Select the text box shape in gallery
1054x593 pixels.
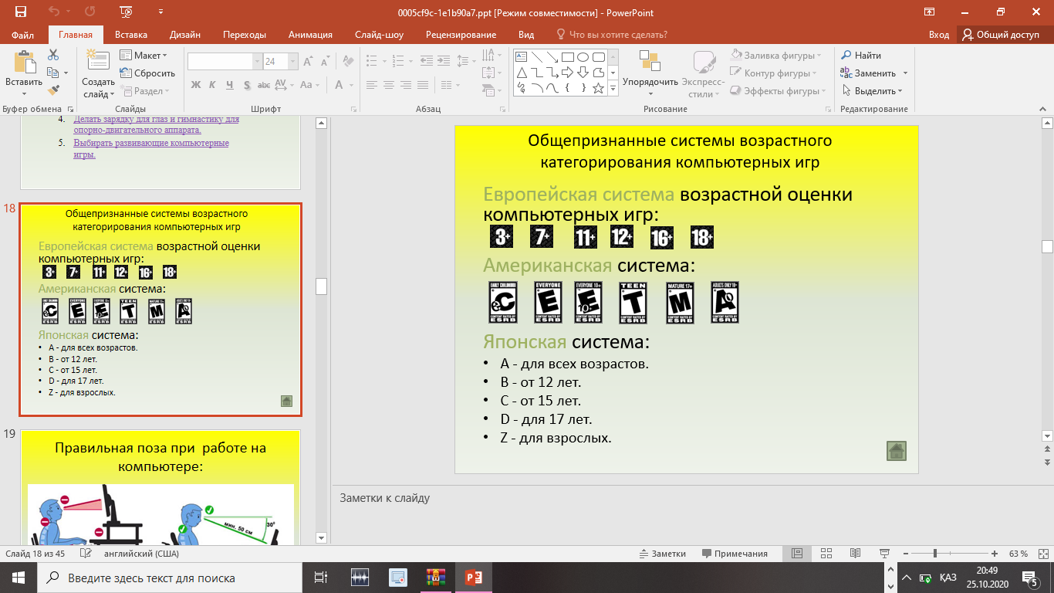pos(521,56)
